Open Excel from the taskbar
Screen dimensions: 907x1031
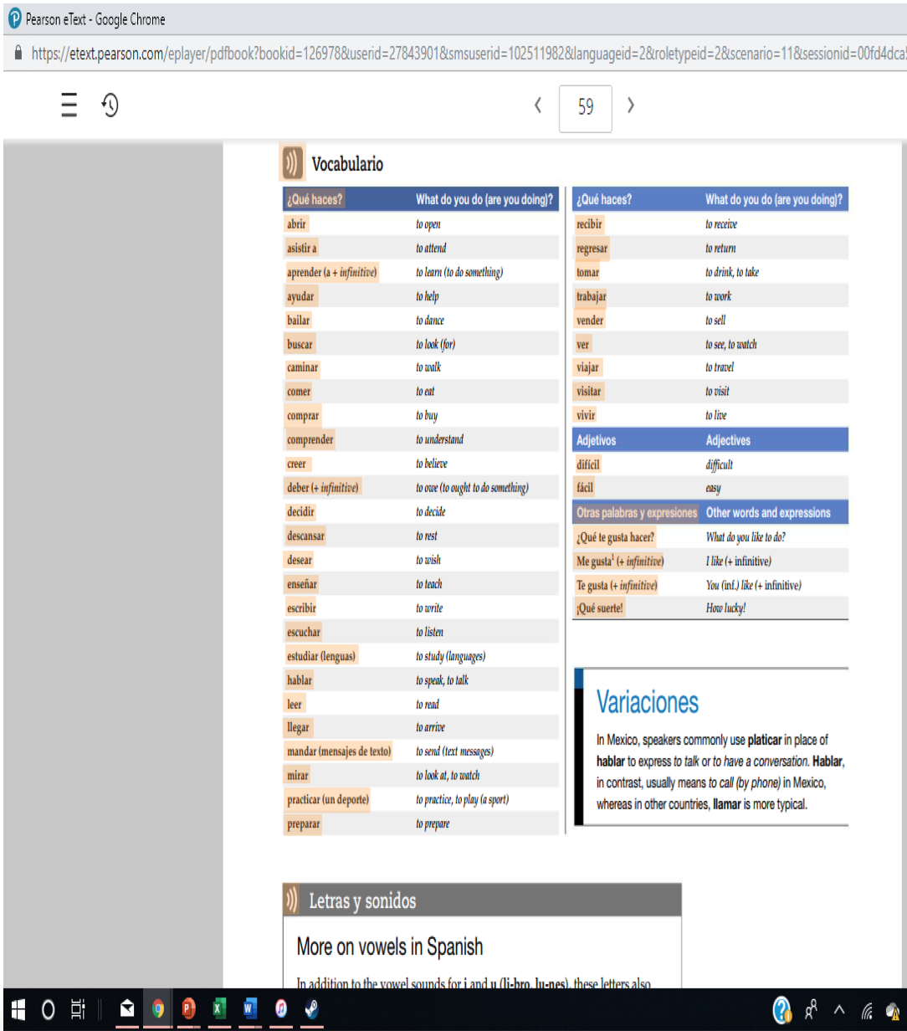coord(219,1010)
